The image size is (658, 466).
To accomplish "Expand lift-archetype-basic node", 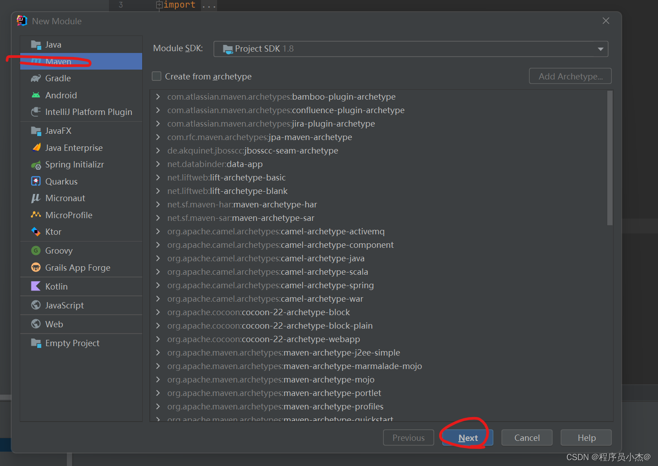I will coord(158,177).
